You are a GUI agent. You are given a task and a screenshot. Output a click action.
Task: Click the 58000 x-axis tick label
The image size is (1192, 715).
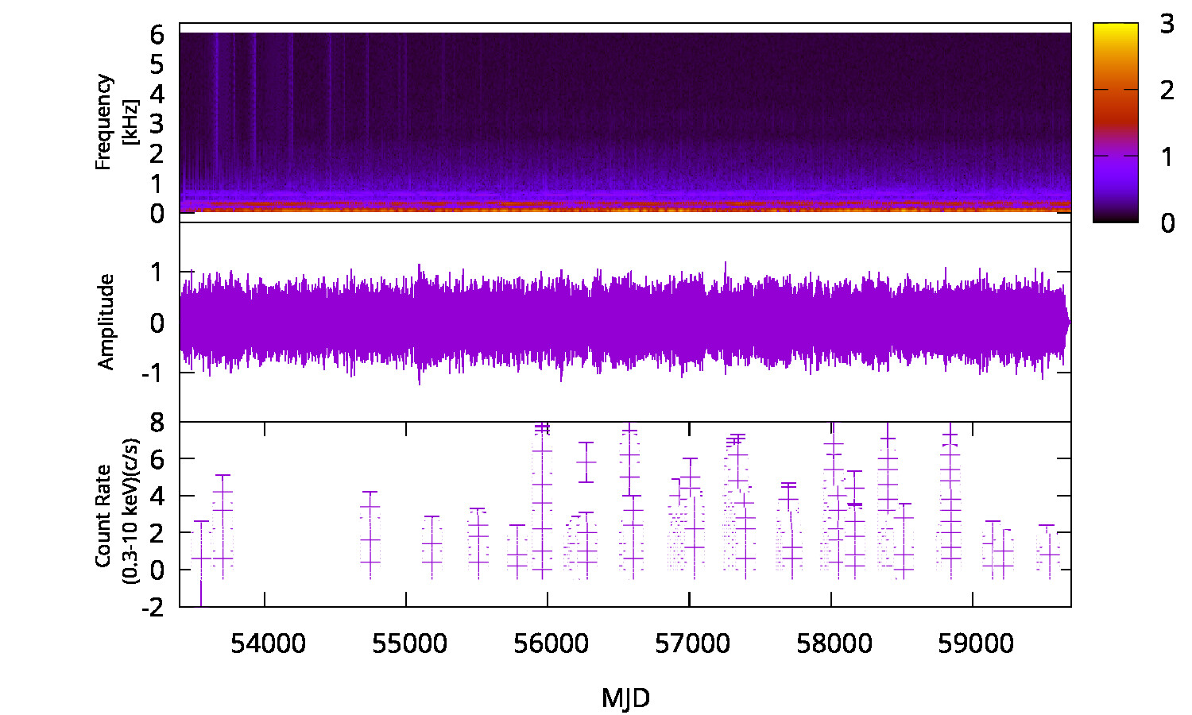(834, 643)
